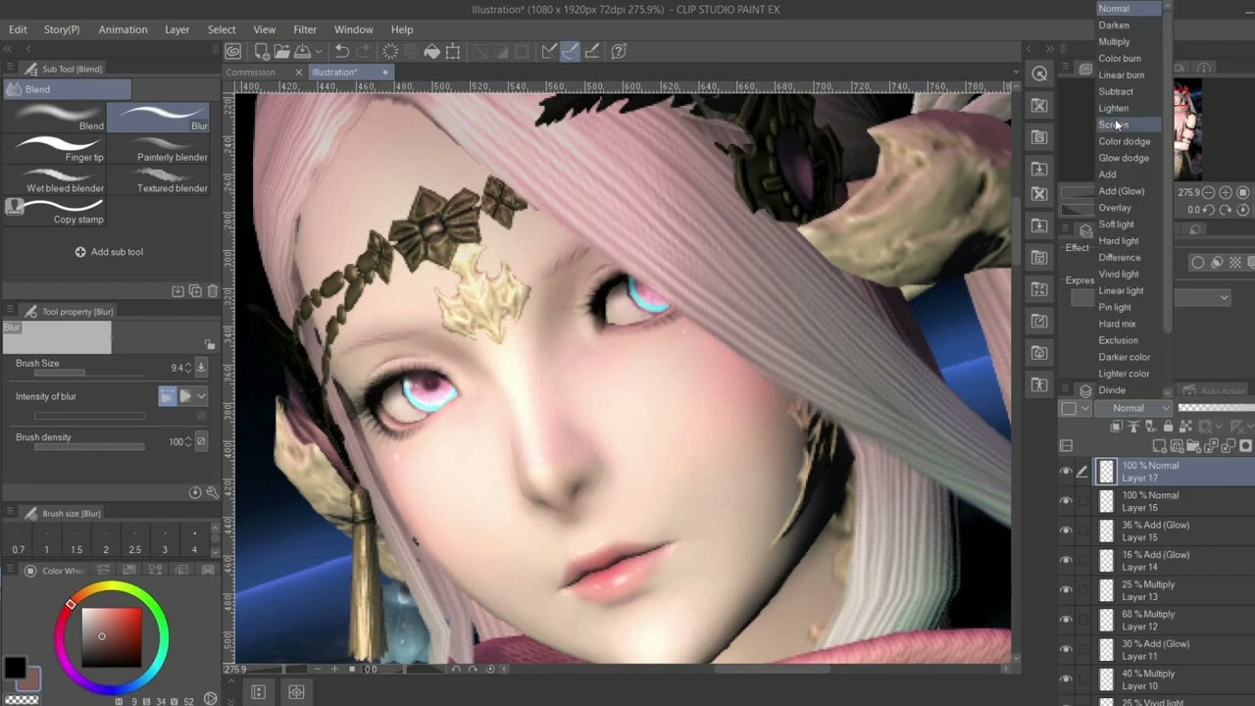Hide Layer 13 Multiply layer
This screenshot has width=1255, height=706.
click(1066, 590)
